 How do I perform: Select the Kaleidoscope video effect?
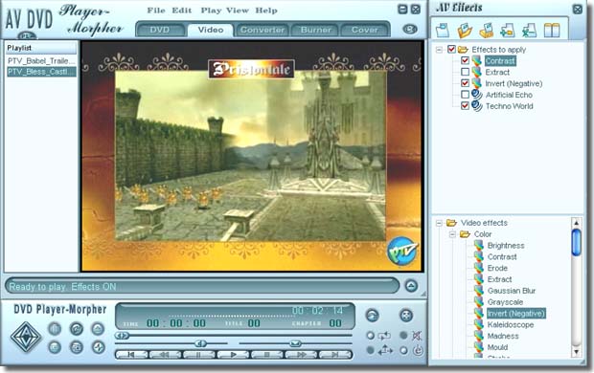click(x=511, y=324)
